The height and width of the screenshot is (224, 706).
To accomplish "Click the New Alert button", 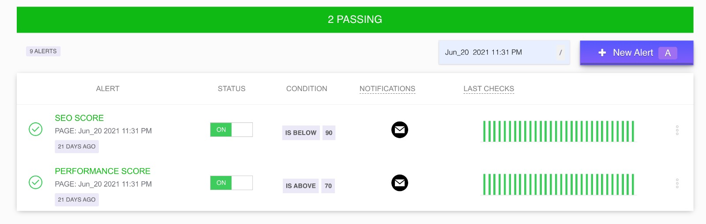I will click(637, 53).
